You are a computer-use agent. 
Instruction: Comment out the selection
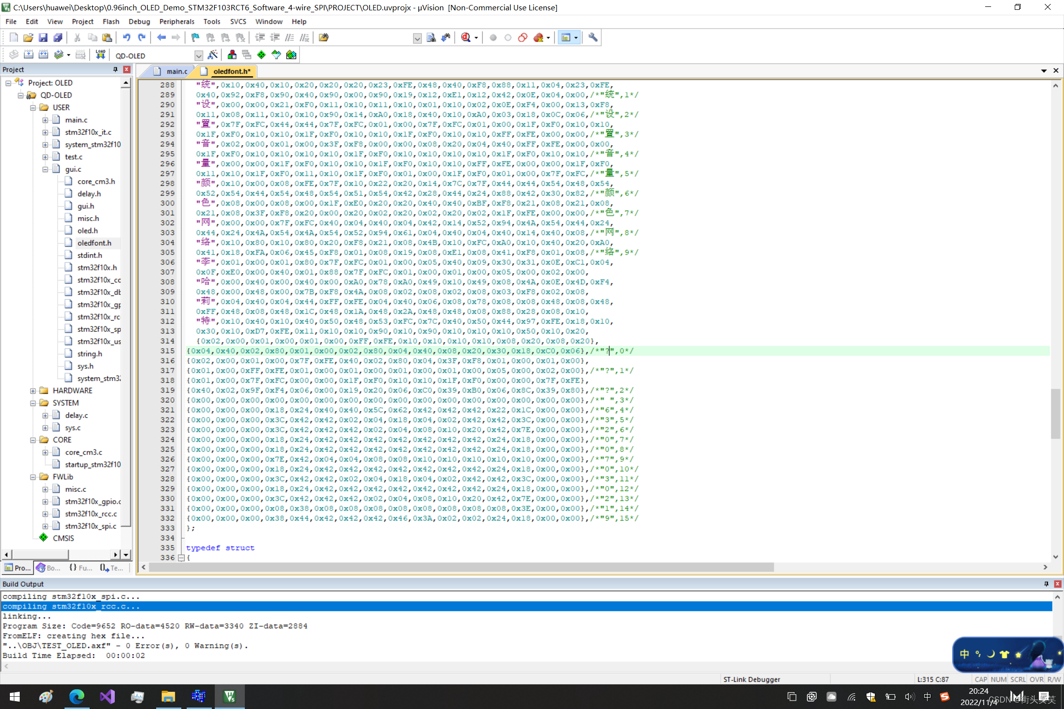(x=290, y=37)
